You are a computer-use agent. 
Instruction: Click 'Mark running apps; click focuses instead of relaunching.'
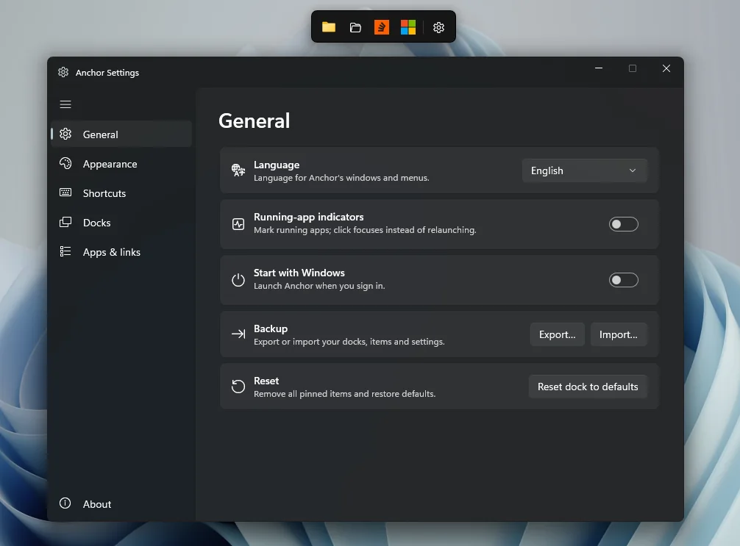[x=365, y=230]
